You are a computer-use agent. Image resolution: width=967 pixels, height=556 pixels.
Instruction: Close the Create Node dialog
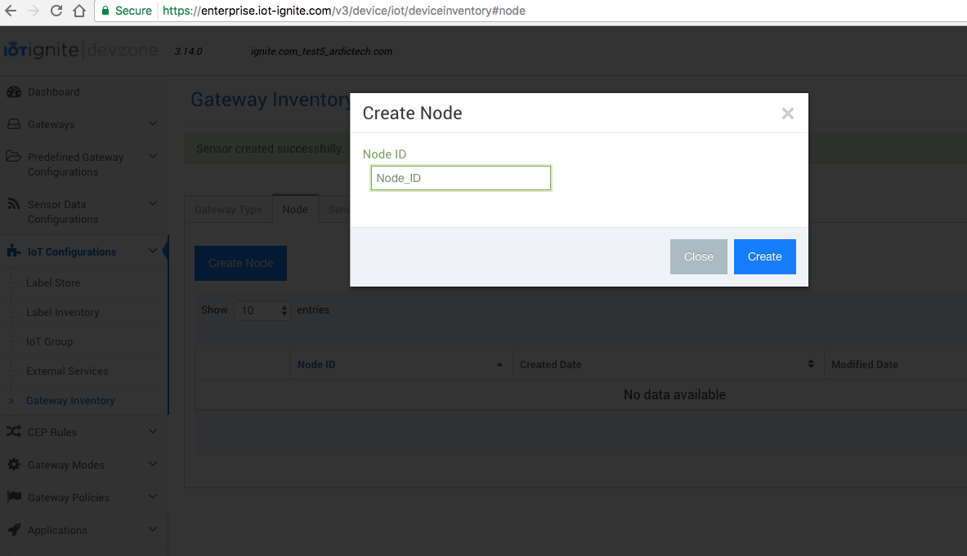pos(787,113)
